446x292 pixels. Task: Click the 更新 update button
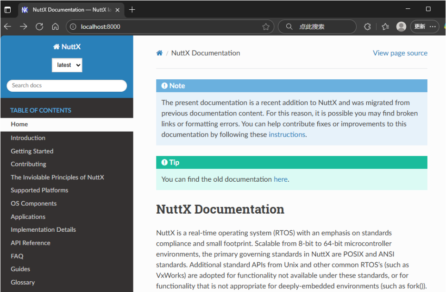point(420,27)
